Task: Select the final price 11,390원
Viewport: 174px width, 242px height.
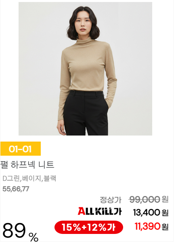Action: pyautogui.click(x=151, y=227)
